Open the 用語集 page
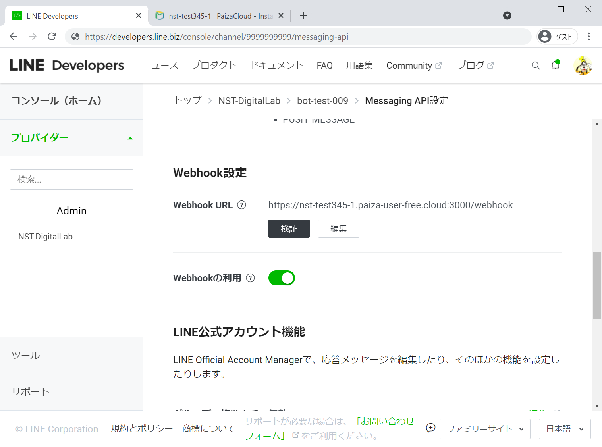Image resolution: width=602 pixels, height=447 pixels. coord(359,66)
